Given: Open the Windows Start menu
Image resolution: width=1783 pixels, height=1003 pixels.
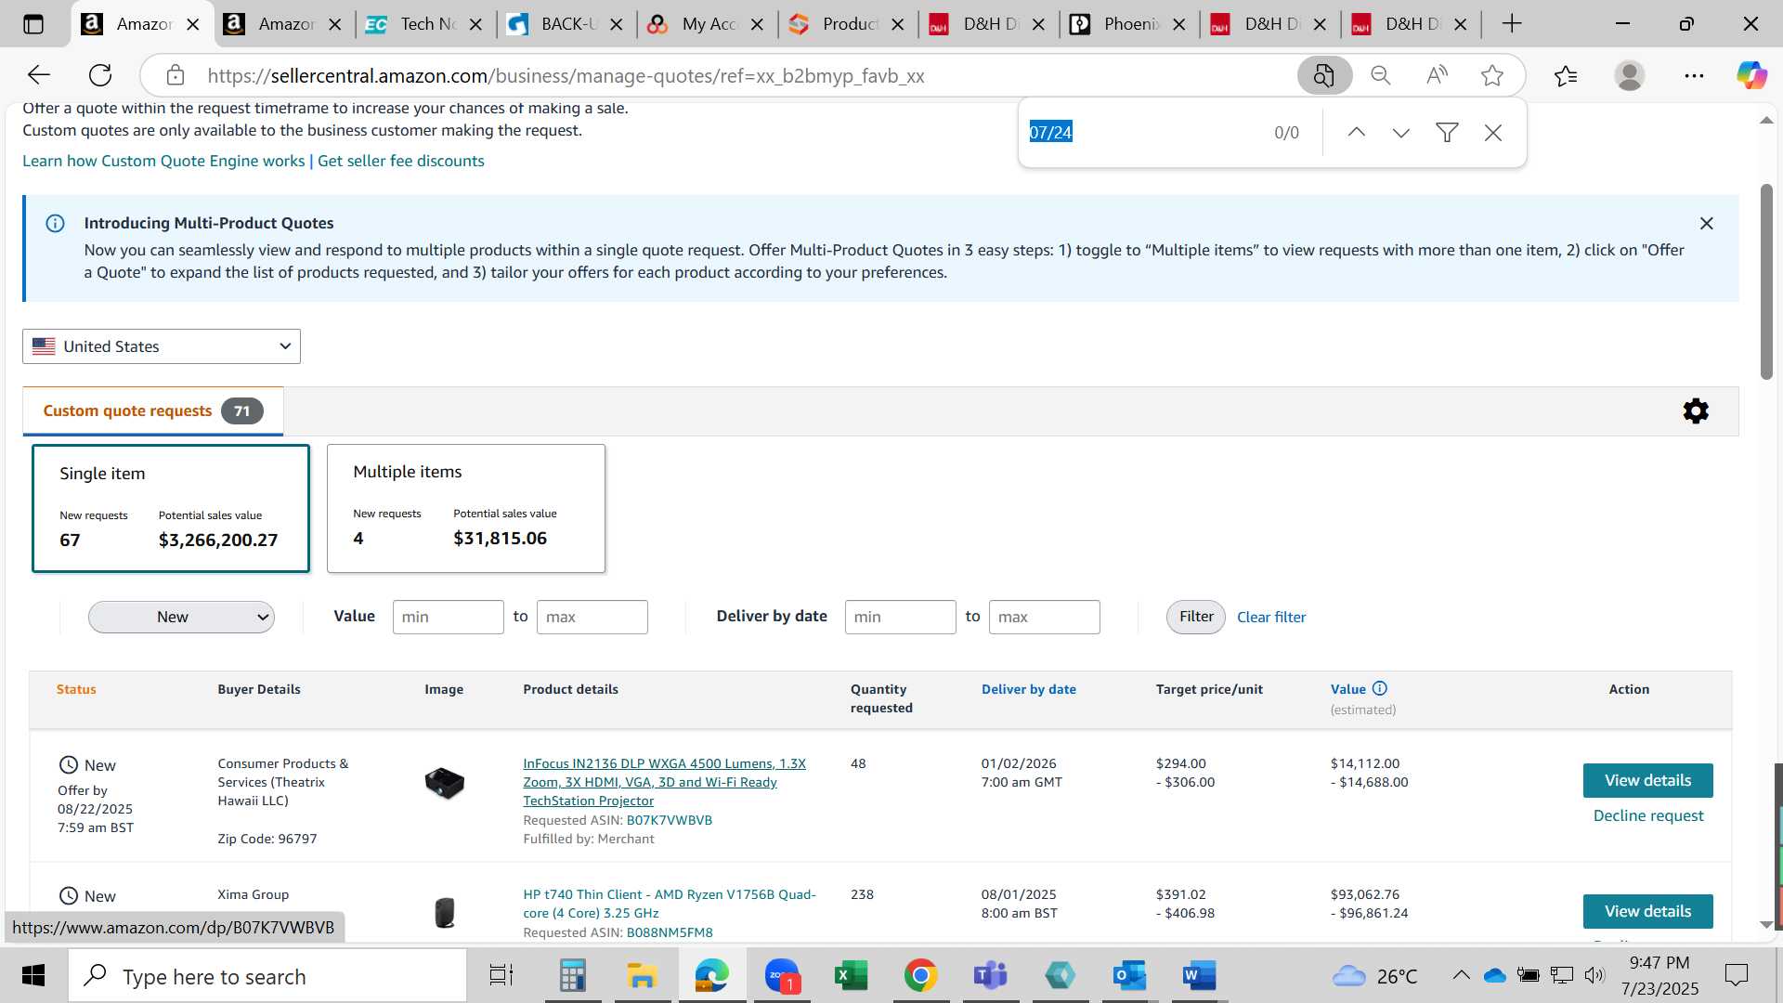Looking at the screenshot, I should pos(33,976).
